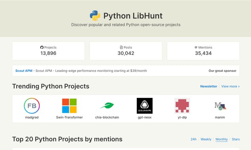Click the at-sign icon beside Mentions
251x150 pixels.
[x=196, y=47]
